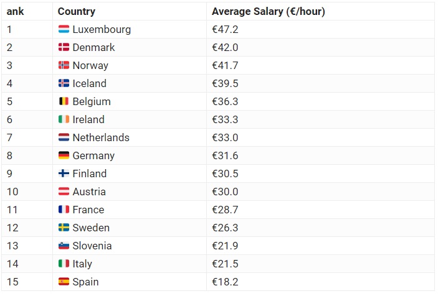Click the Germany country name

click(x=93, y=155)
